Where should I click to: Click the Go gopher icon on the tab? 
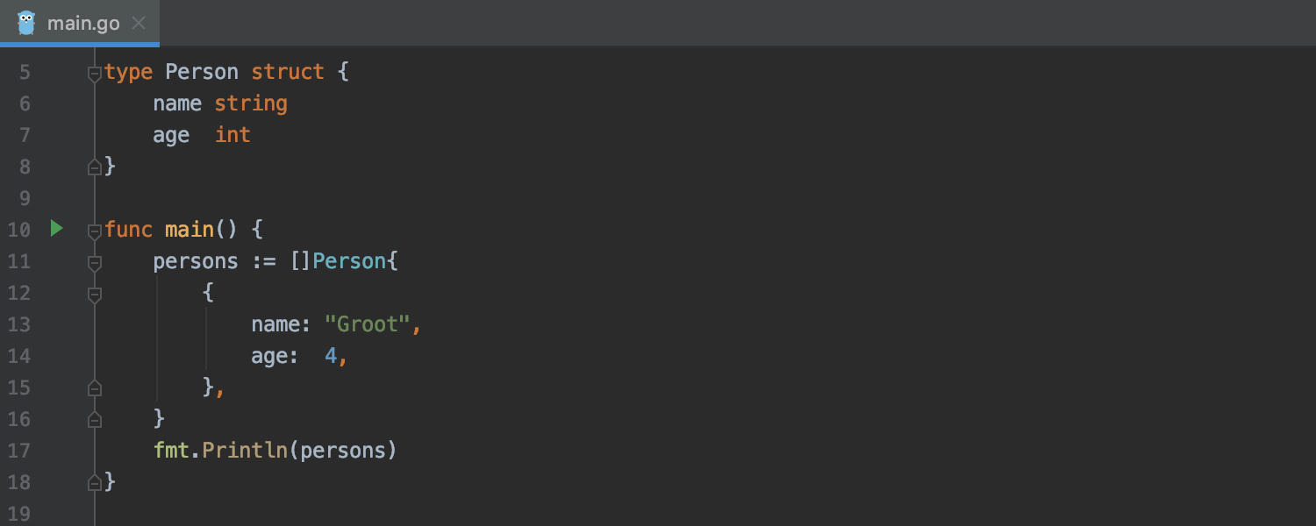pyautogui.click(x=27, y=23)
